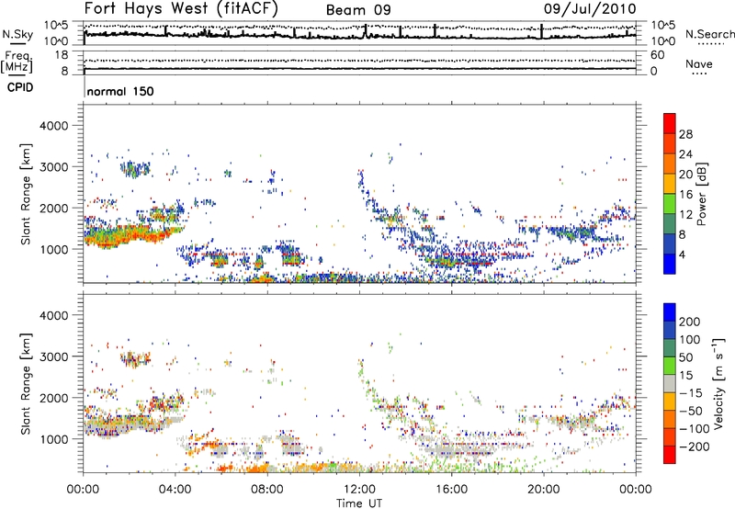735x509 pixels.
Task: Click the date '09/Jul/2010'
Action: coord(590,9)
